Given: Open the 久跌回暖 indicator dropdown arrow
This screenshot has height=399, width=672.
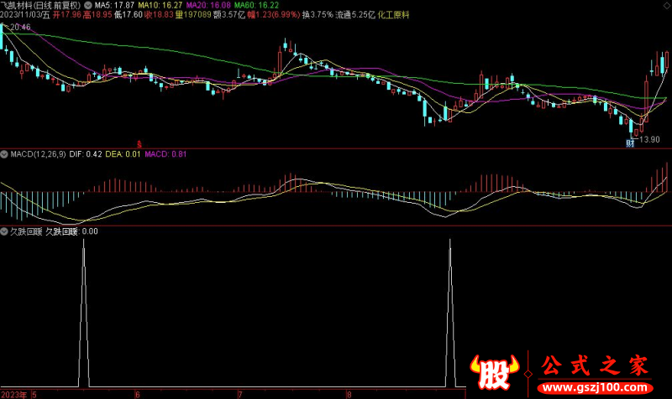Looking at the screenshot, I should (4, 232).
